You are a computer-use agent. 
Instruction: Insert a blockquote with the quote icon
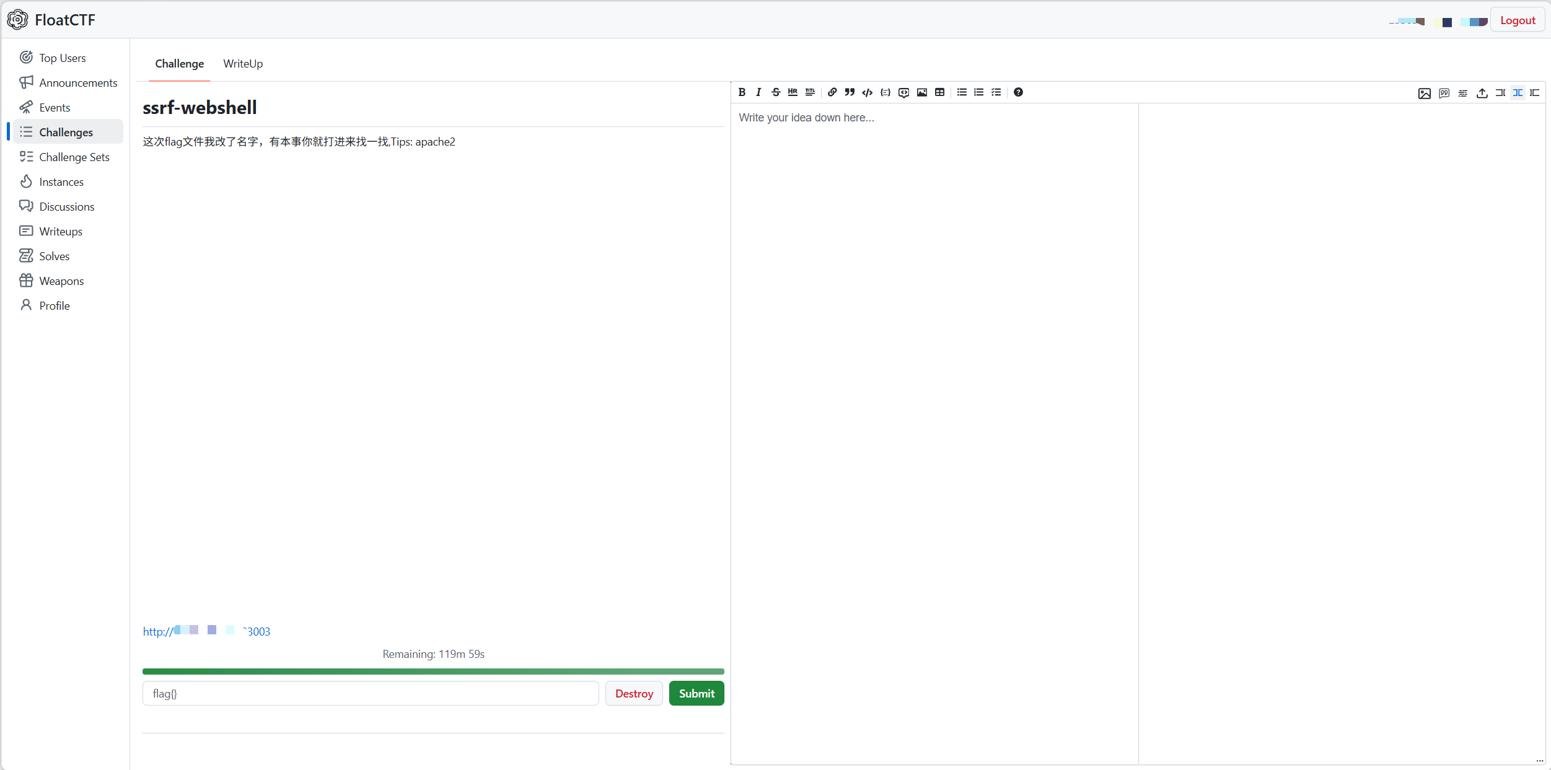point(850,92)
